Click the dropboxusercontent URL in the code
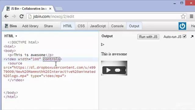The height and width of the screenshot is (110, 195). (49, 72)
